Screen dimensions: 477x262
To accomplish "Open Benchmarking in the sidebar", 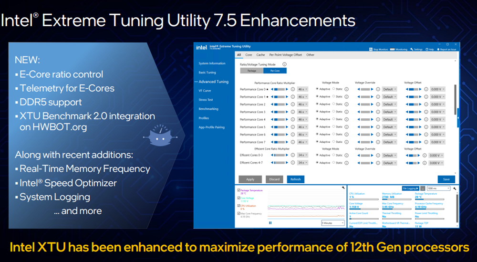I will pyautogui.click(x=208, y=109).
